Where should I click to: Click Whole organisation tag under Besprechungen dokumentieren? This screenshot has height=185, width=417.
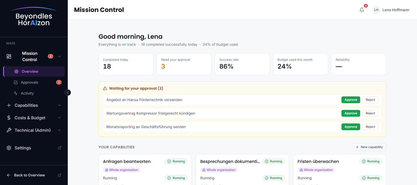(x=219, y=170)
